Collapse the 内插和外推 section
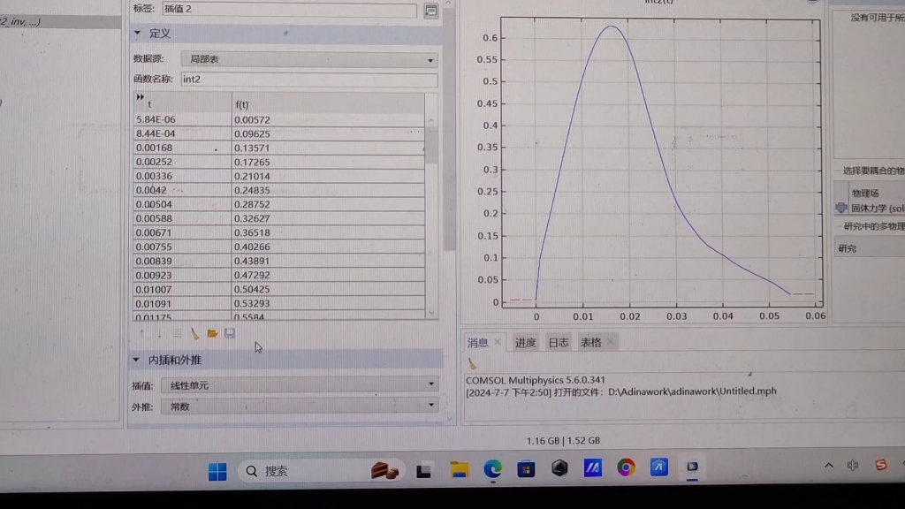Viewport: 905px width, 509px height. tap(137, 360)
